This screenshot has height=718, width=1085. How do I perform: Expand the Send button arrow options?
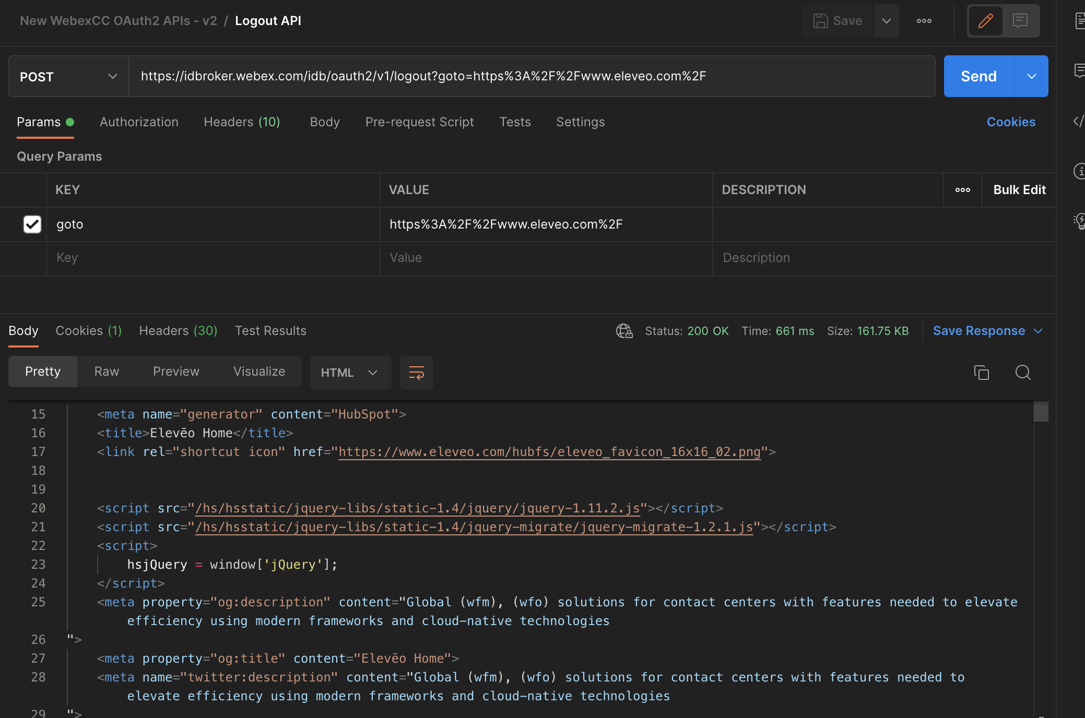(x=1031, y=77)
